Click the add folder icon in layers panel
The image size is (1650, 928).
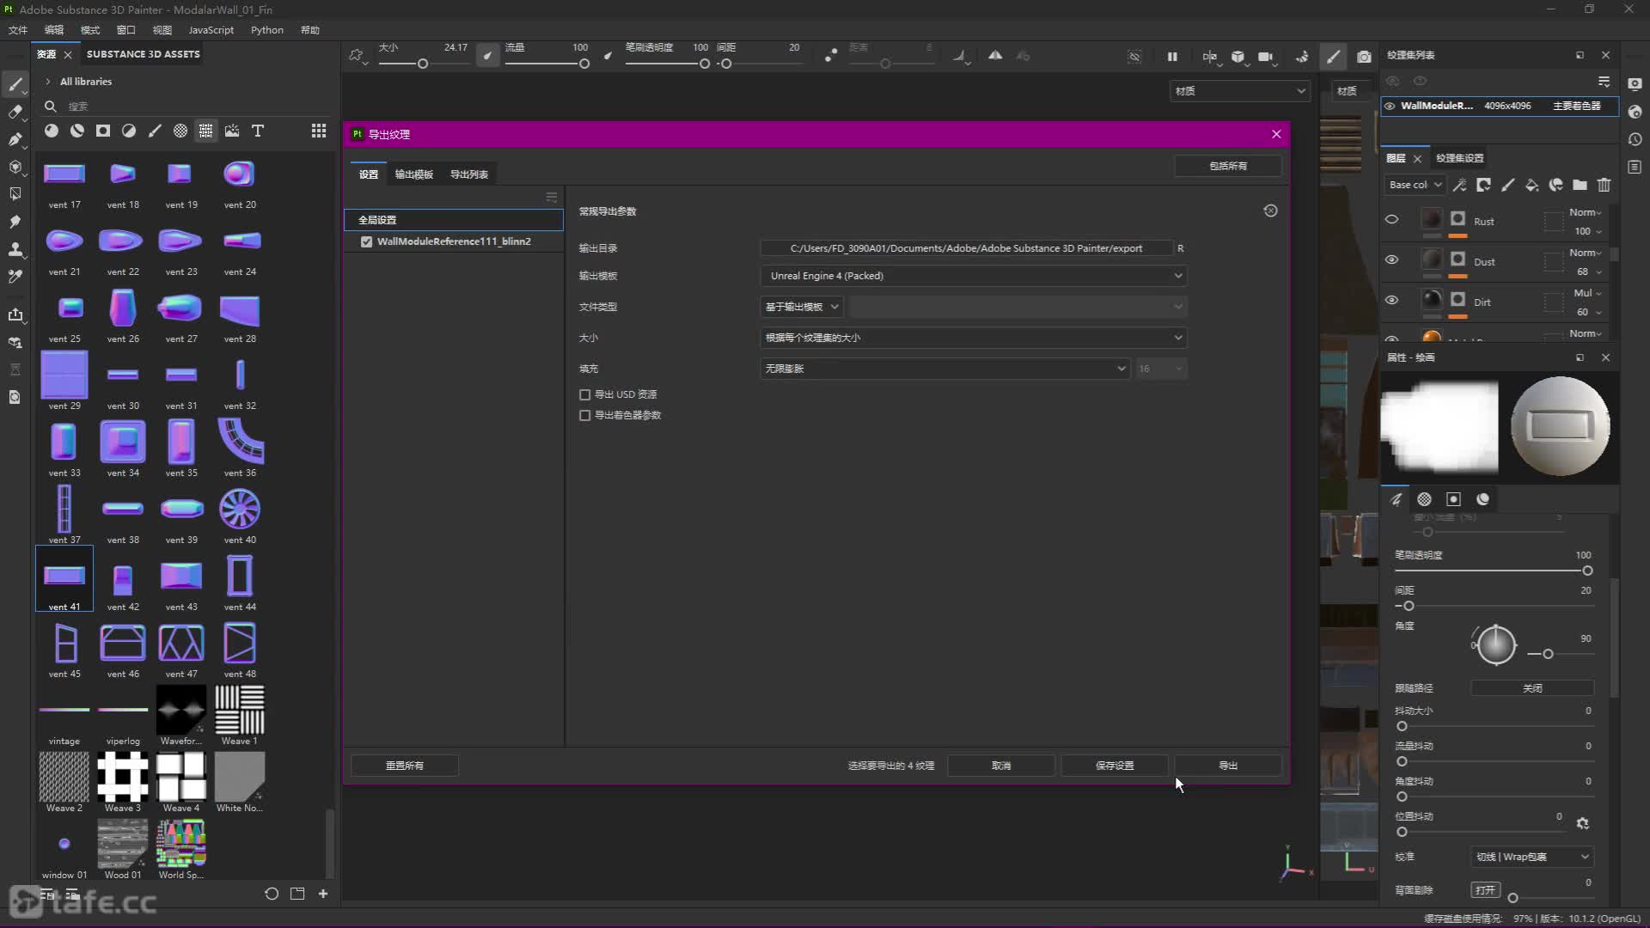coord(1580,185)
